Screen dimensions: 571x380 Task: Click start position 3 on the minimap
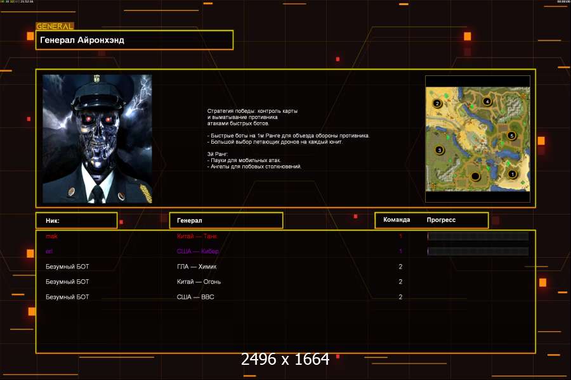coord(439,150)
